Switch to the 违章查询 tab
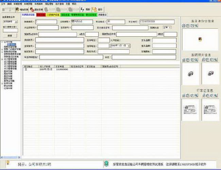This screenshot has height=170, width=221. tap(102, 15)
